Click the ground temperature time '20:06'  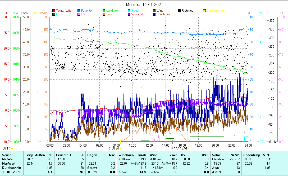pos(249,164)
